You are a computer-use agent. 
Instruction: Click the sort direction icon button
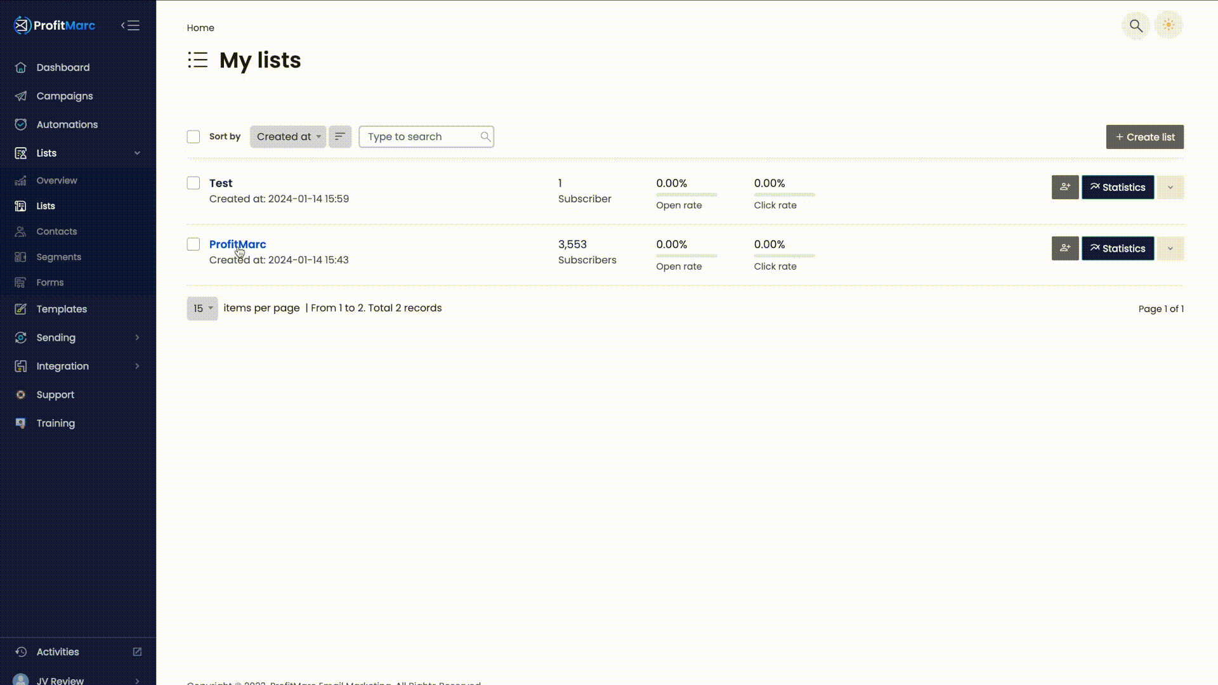pos(340,136)
